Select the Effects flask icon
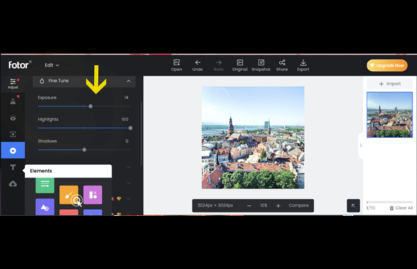Viewport: 417px width, 269px height. tap(13, 102)
